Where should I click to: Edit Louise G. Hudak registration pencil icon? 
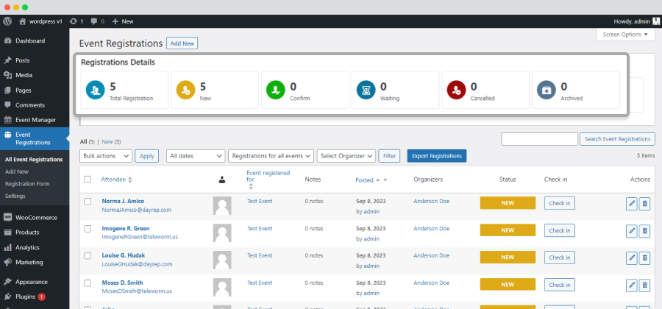[632, 257]
